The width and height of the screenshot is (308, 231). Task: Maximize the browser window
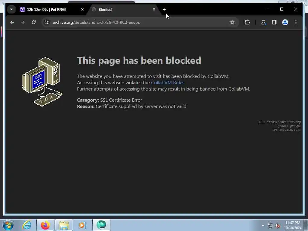click(x=282, y=9)
